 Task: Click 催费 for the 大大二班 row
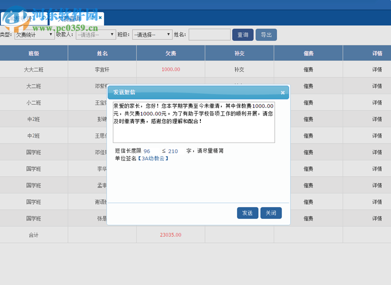coord(308,69)
